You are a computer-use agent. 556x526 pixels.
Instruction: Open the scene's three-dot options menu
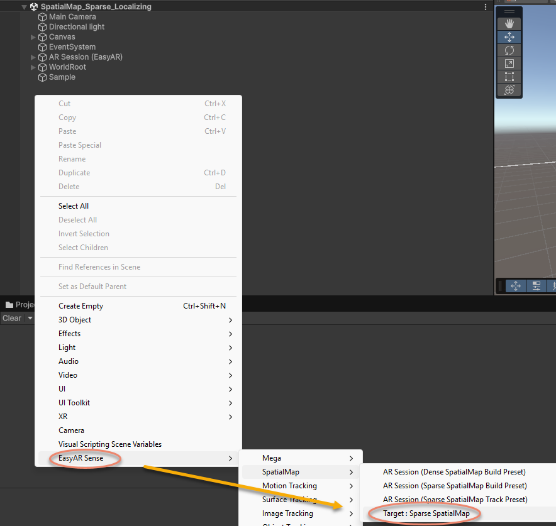(485, 7)
